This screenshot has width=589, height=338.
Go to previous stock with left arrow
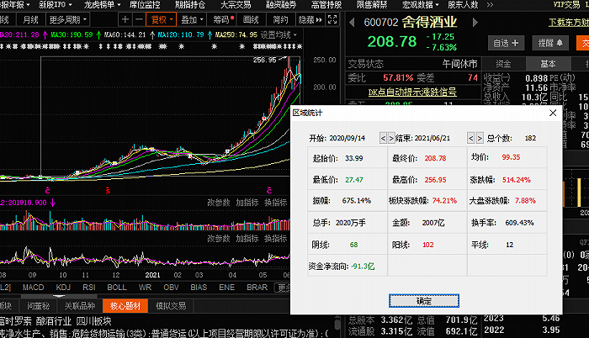click(x=352, y=23)
